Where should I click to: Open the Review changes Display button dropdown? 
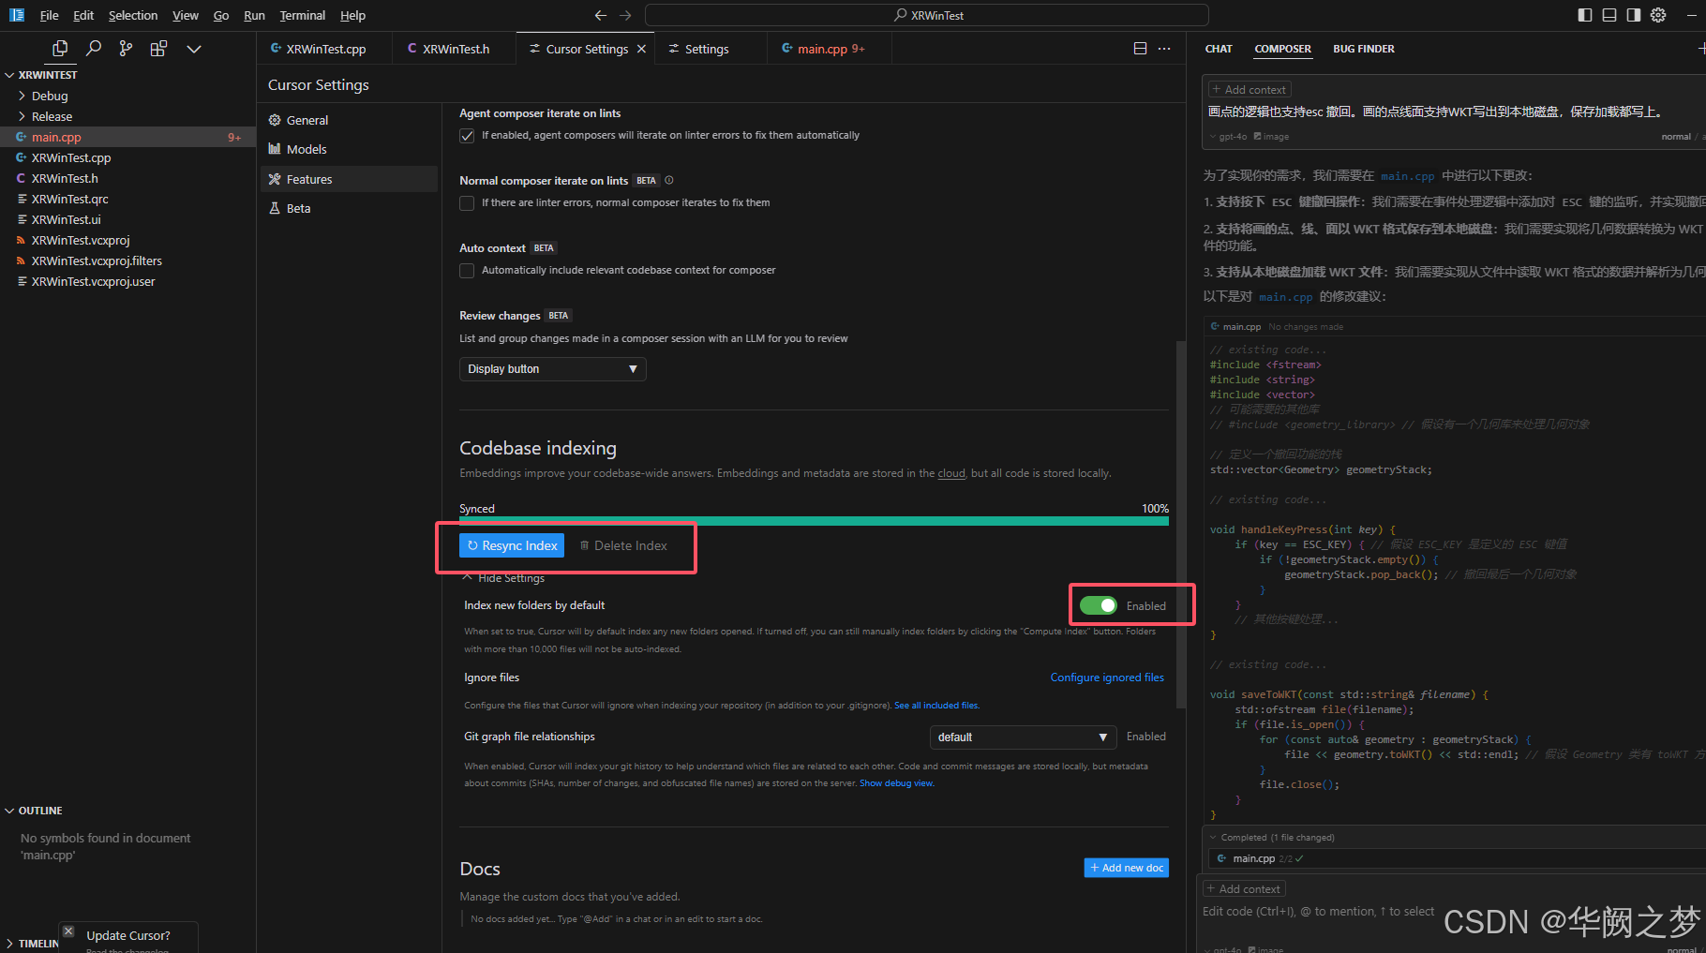coord(552,368)
